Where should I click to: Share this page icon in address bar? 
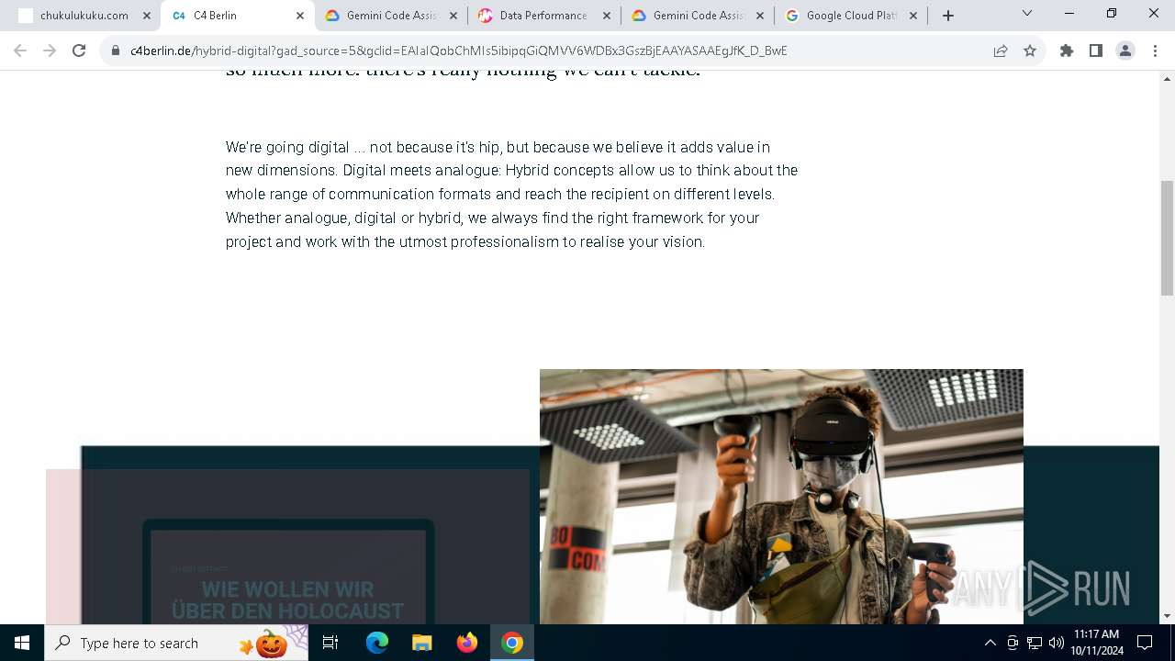tap(1001, 50)
